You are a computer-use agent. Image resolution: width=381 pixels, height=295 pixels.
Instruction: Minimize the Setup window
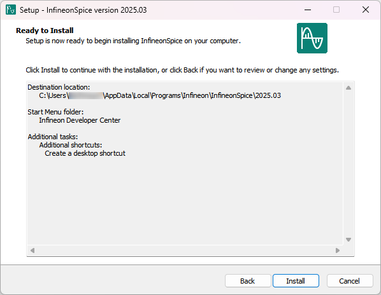tap(308, 10)
